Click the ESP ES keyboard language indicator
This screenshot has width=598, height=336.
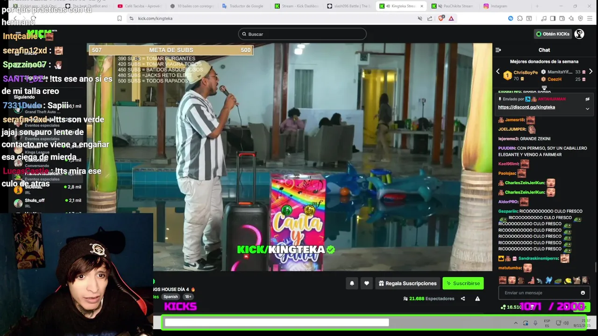(x=547, y=323)
